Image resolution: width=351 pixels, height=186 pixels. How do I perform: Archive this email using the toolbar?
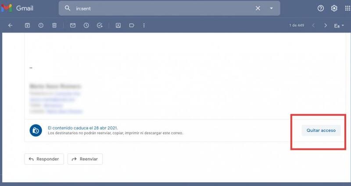coord(27,25)
